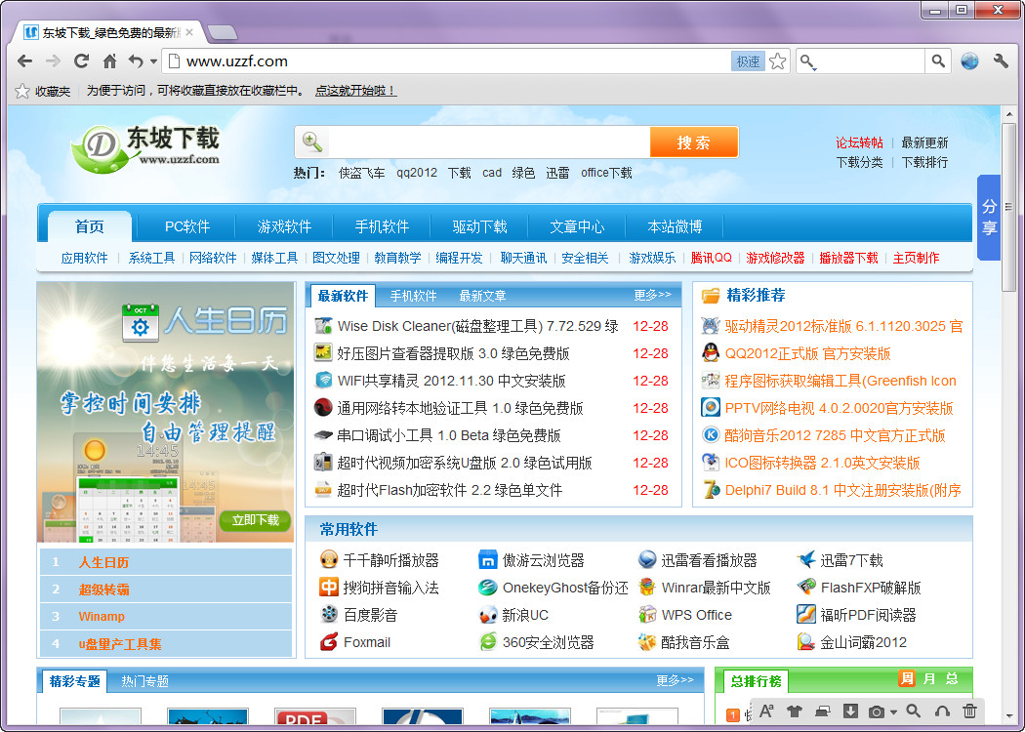The image size is (1025, 732).
Task: Open the 手机软件 navigation tab
Action: pyautogui.click(x=382, y=226)
